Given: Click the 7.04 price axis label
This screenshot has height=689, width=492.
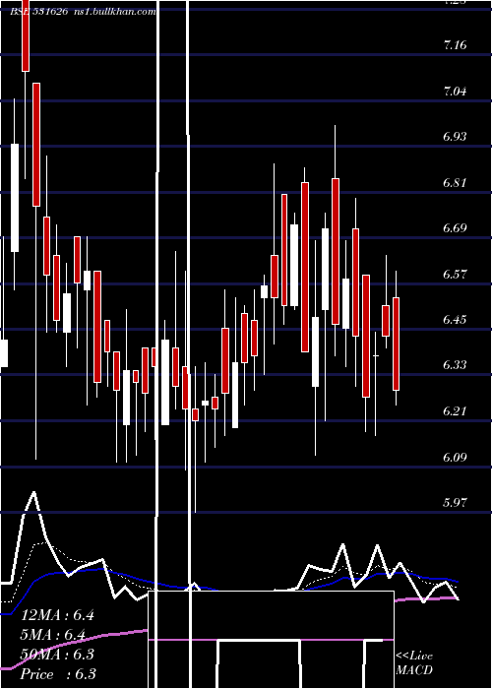Looking at the screenshot, I should tap(455, 92).
